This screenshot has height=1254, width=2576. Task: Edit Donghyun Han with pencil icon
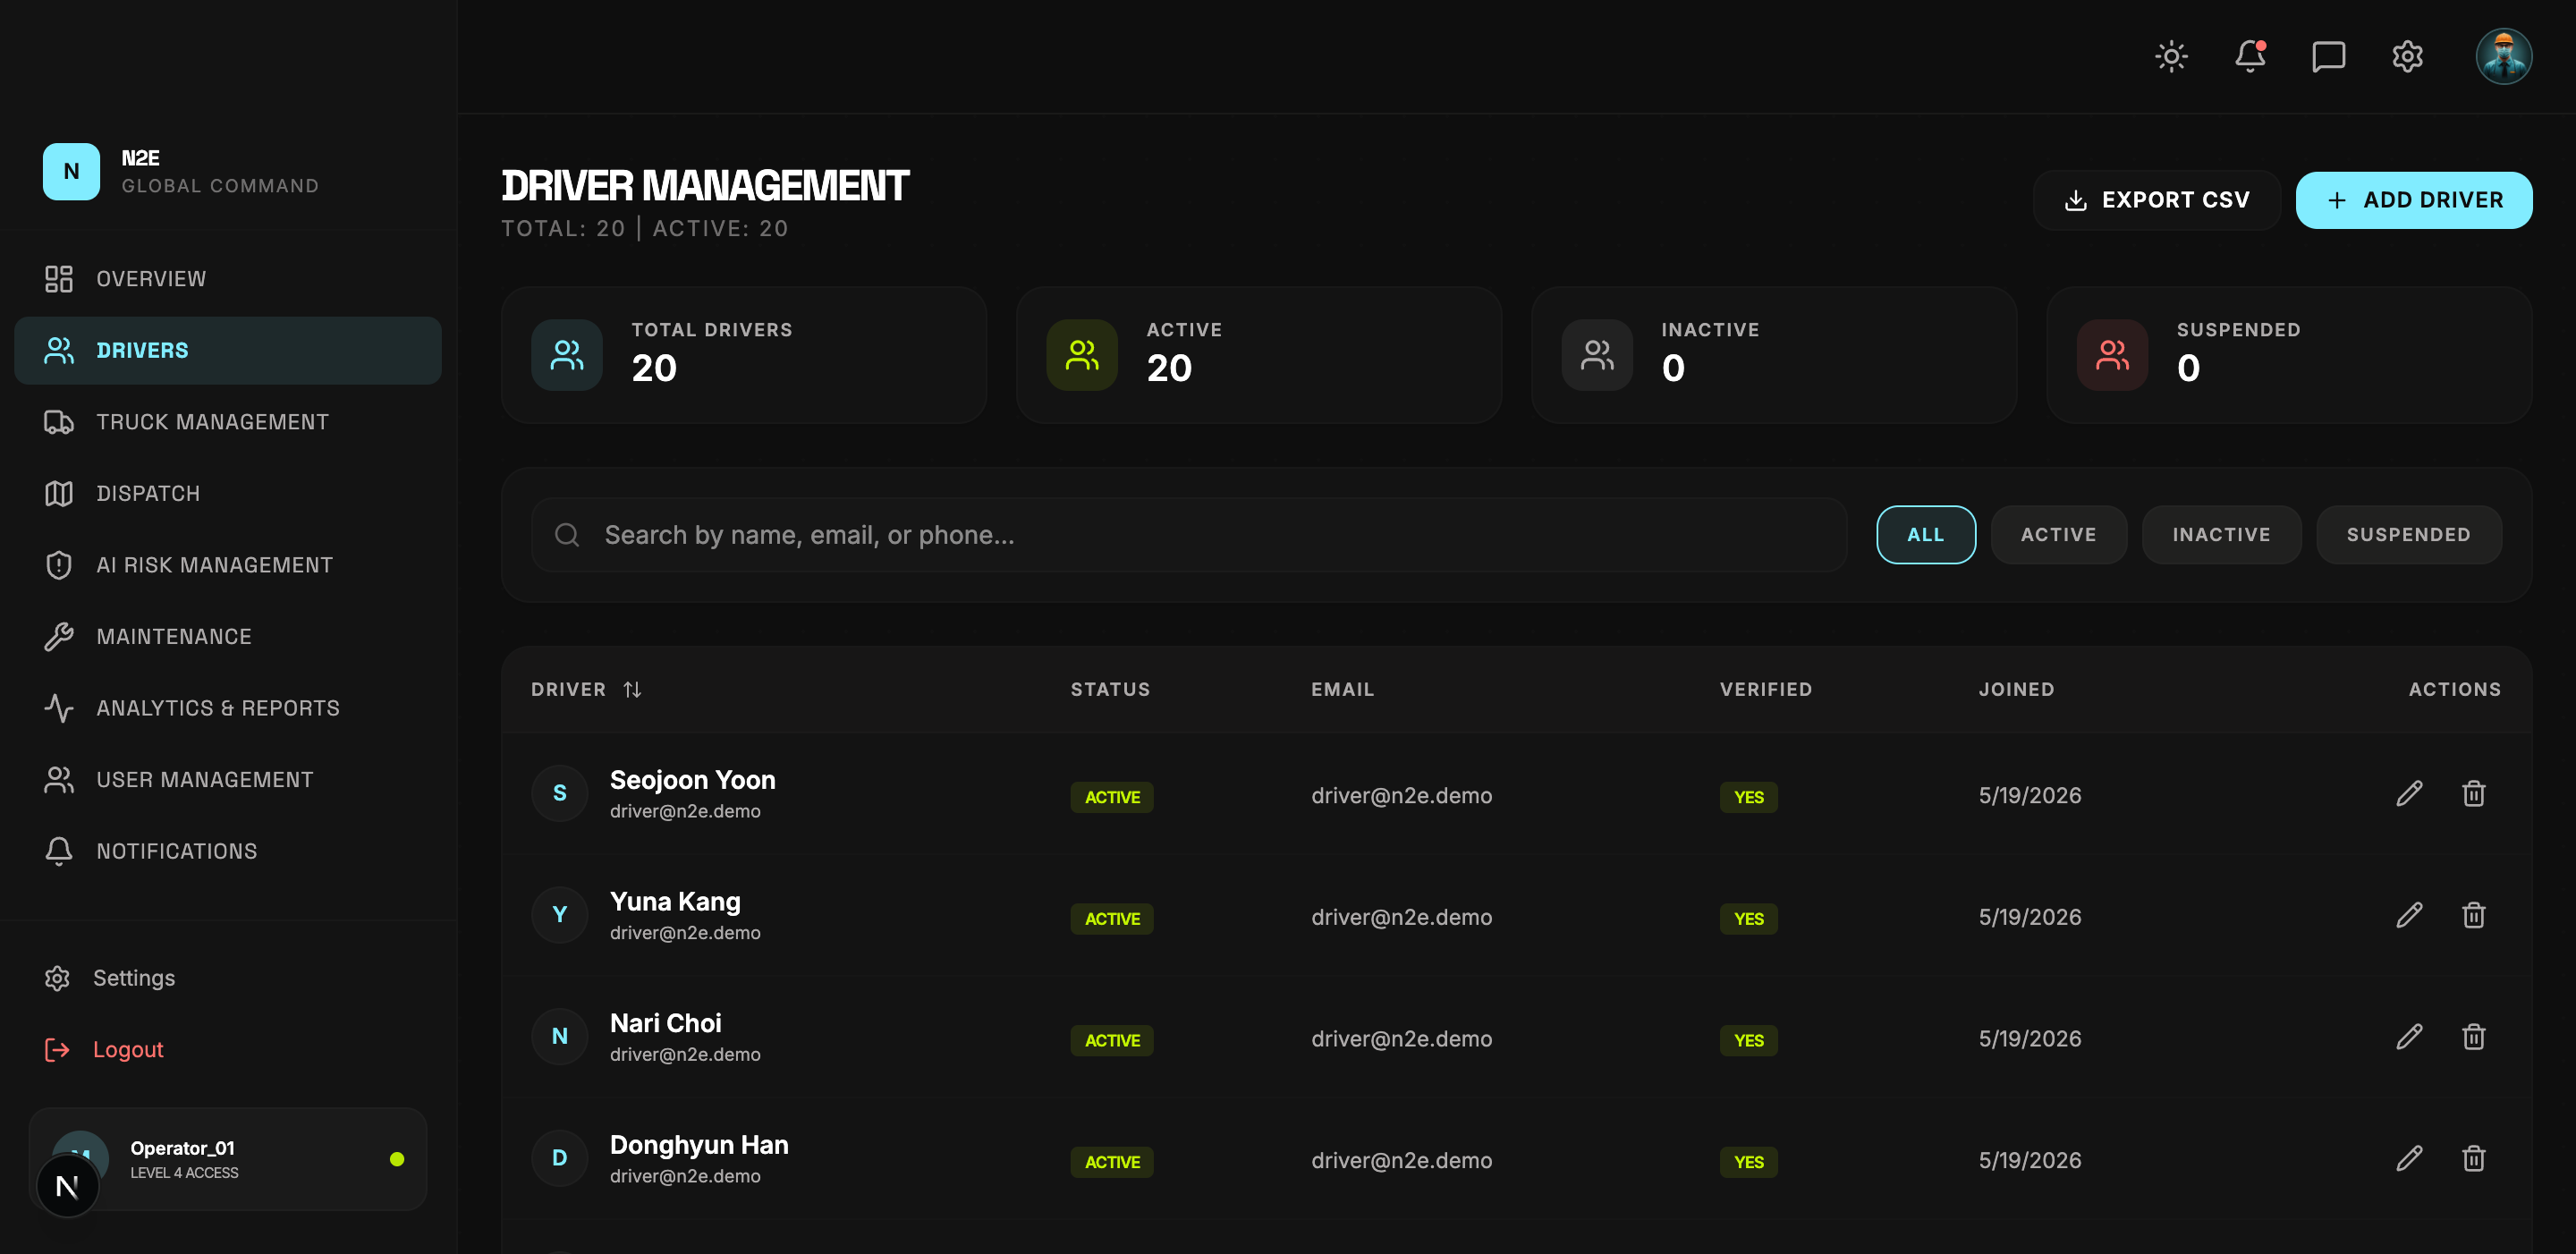2409,1158
